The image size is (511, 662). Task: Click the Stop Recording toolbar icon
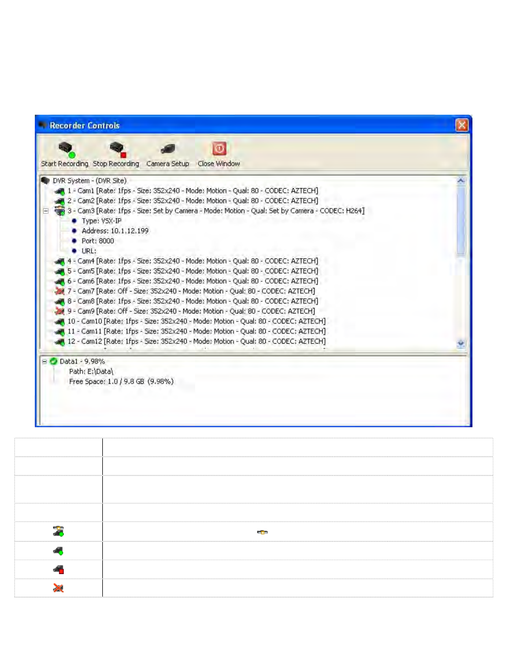(117, 150)
